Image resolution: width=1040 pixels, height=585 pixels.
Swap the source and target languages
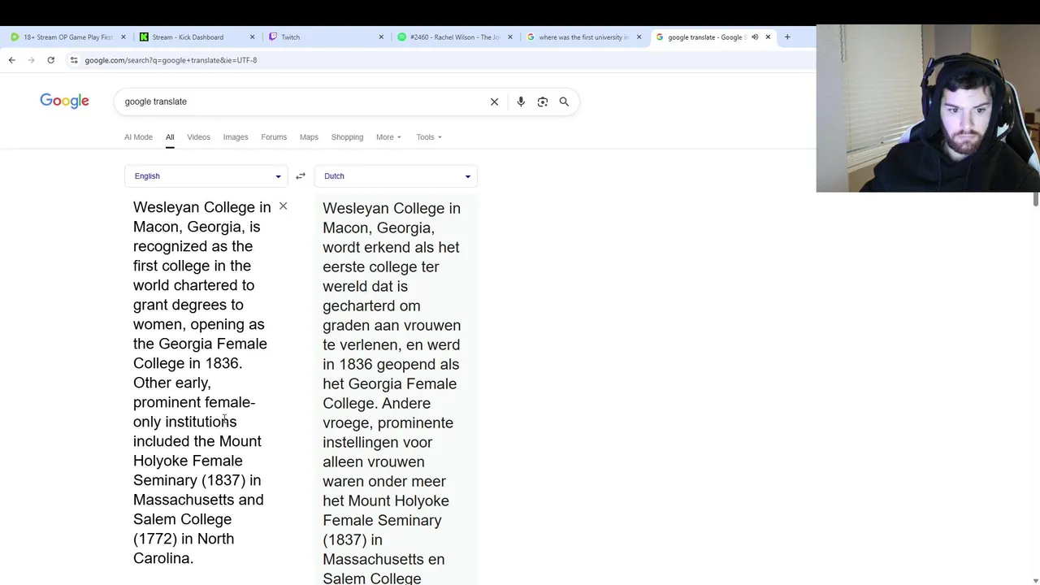tap(301, 176)
